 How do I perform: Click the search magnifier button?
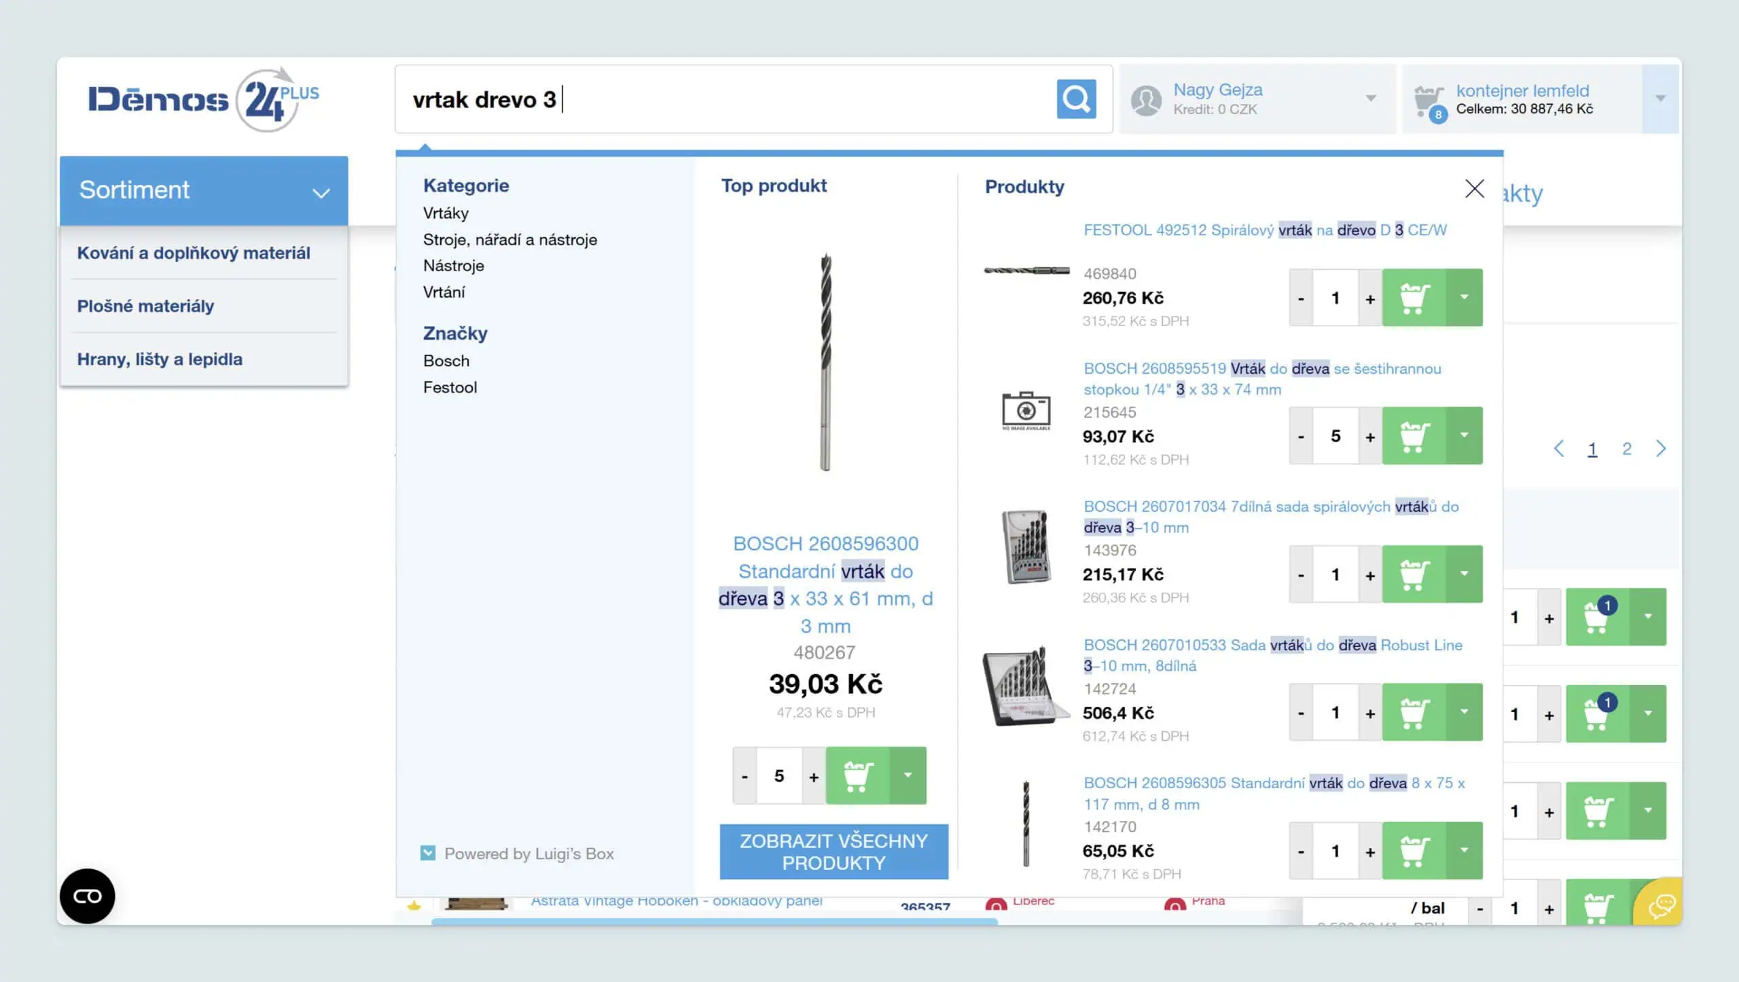click(1076, 99)
